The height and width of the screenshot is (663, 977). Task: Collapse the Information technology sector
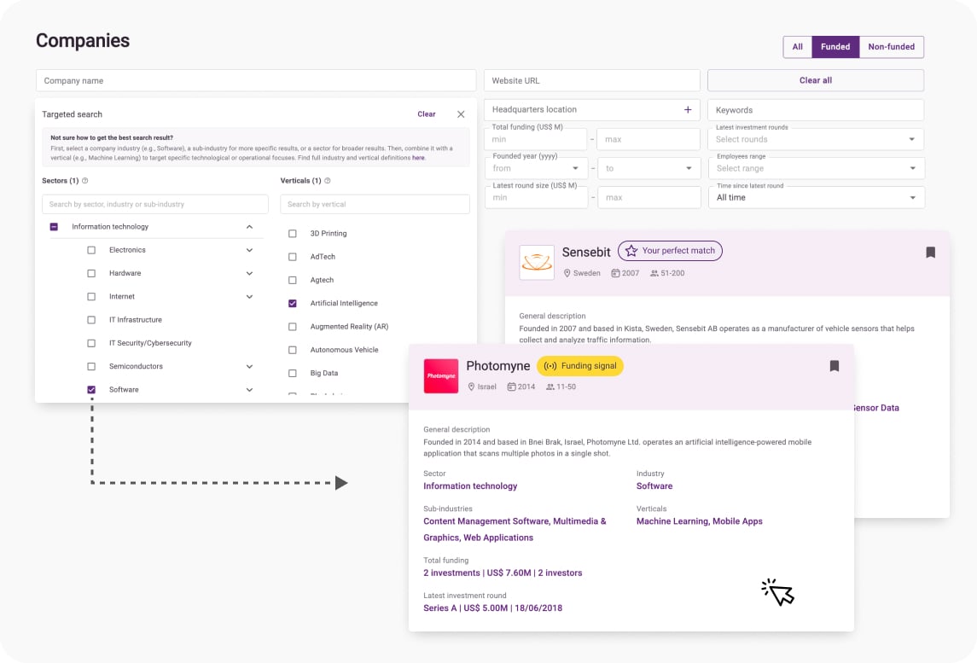pyautogui.click(x=249, y=227)
